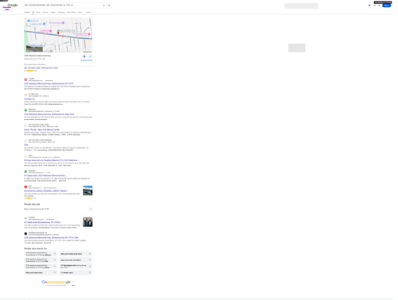This screenshot has width=398, height=300.
Task: Select related search 101 Remington blvd ronkonkoma
Action: (x=76, y=267)
